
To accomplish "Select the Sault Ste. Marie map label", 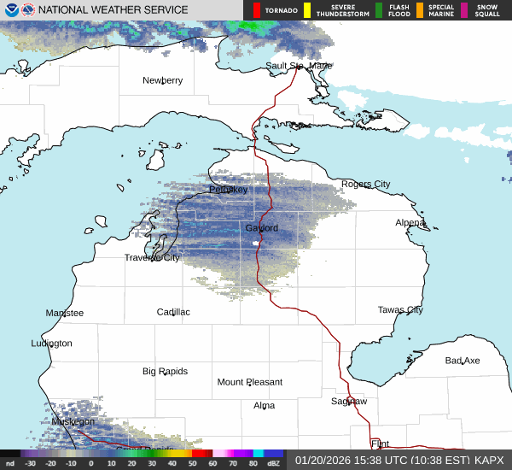I will 298,66.
